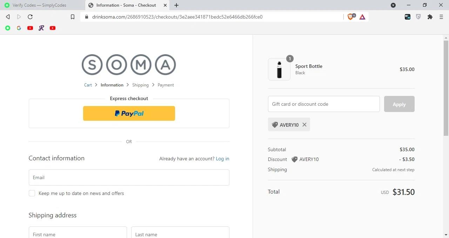Remove the AVERY10 discount code

coord(304,125)
